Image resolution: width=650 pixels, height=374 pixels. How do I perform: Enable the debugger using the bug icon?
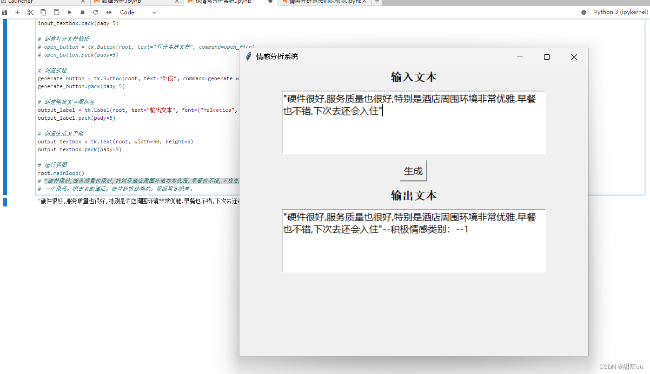pyautogui.click(x=584, y=12)
